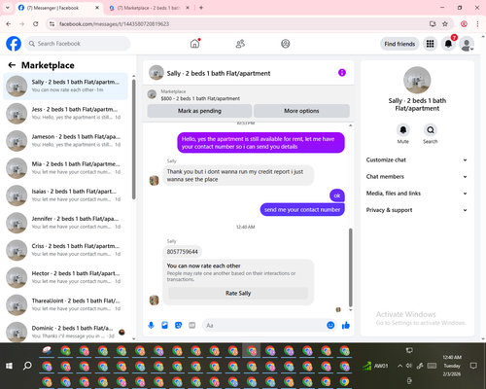Click the voice clip microphone icon
The image size is (486, 389).
click(x=151, y=325)
